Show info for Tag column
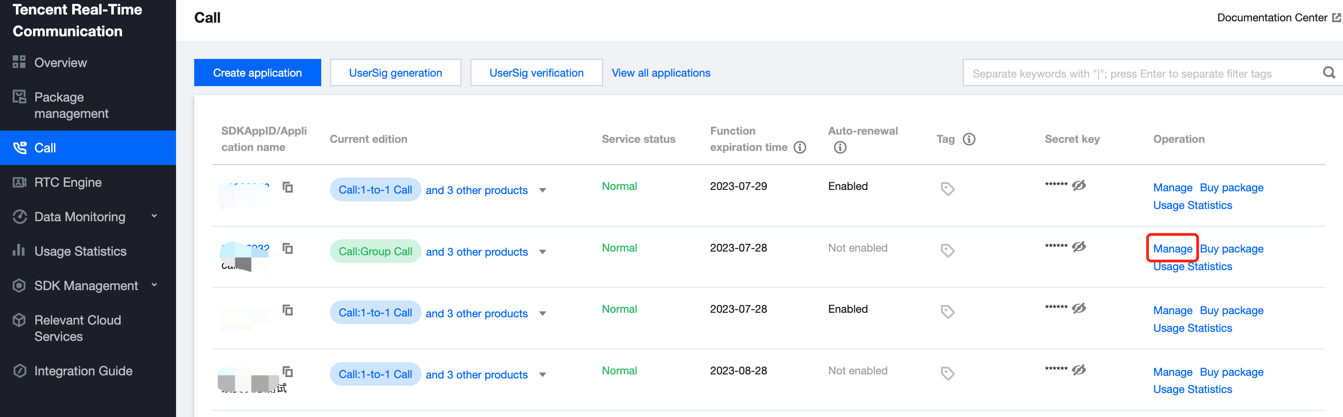This screenshot has height=417, width=1343. pyautogui.click(x=969, y=139)
